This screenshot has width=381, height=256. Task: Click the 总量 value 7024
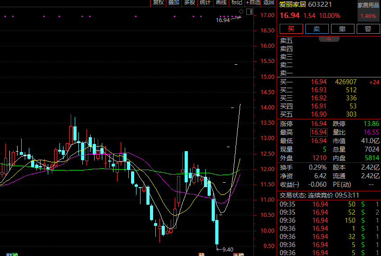click(x=372, y=149)
